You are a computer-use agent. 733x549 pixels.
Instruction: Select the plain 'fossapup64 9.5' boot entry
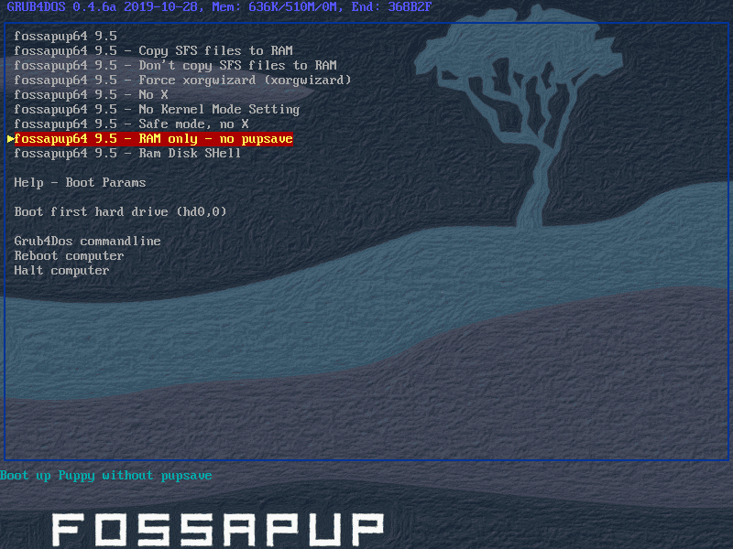click(65, 36)
